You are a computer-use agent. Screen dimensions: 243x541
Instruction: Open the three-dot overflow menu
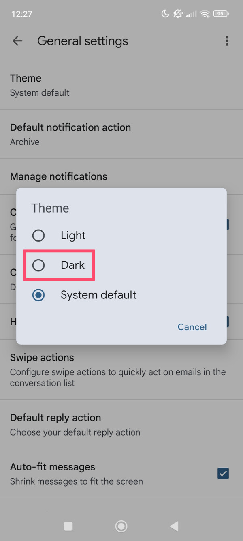[227, 41]
